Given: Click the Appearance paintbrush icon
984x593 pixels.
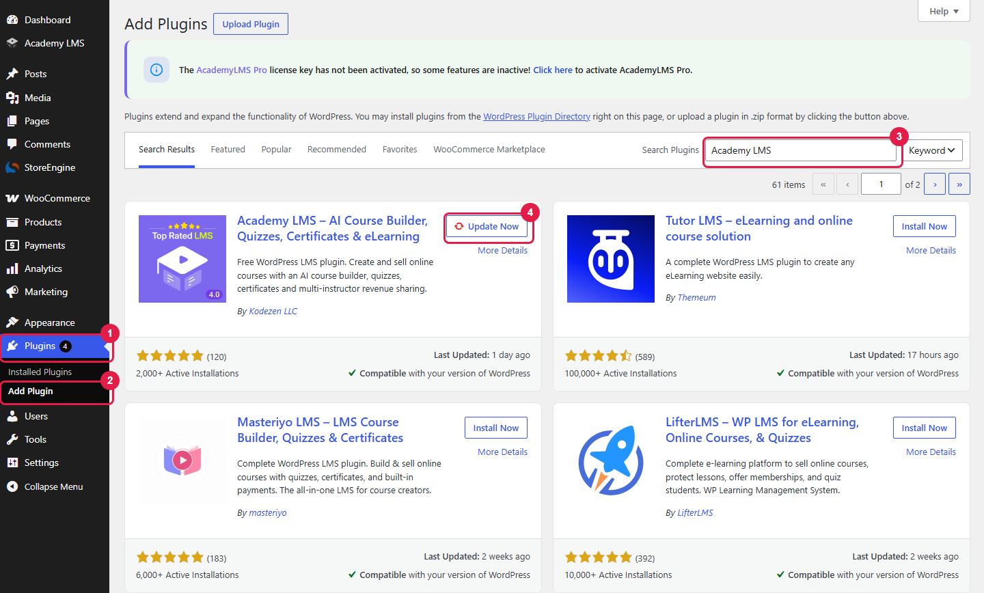Looking at the screenshot, I should (12, 322).
